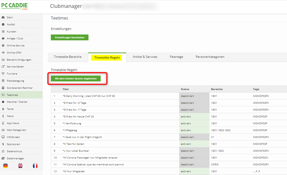Click the Turniere trophy icon
This screenshot has width=287, height=175.
tap(3, 74)
